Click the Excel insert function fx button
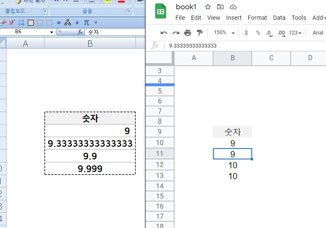The height and width of the screenshot is (228, 326). [80, 32]
